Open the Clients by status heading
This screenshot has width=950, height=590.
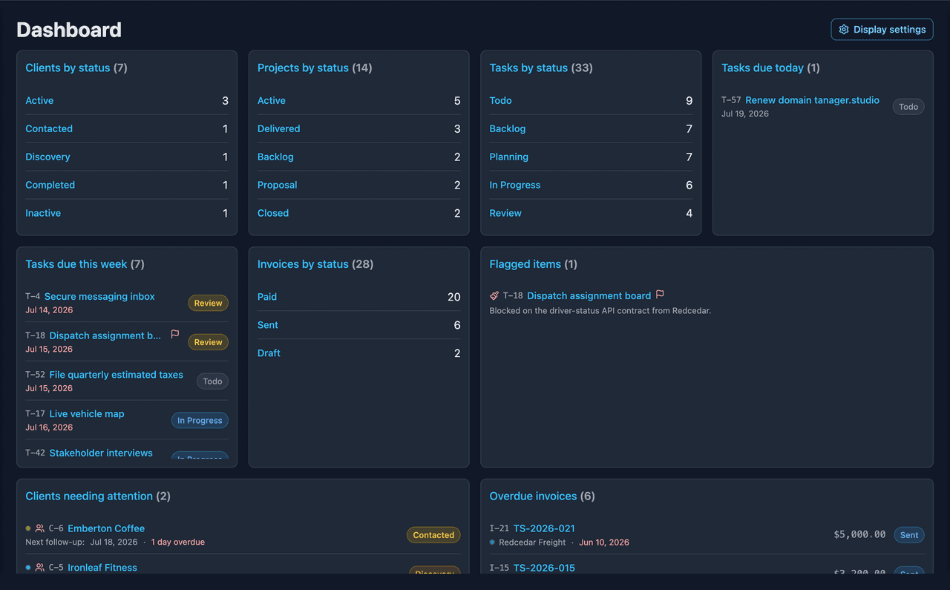coord(68,68)
